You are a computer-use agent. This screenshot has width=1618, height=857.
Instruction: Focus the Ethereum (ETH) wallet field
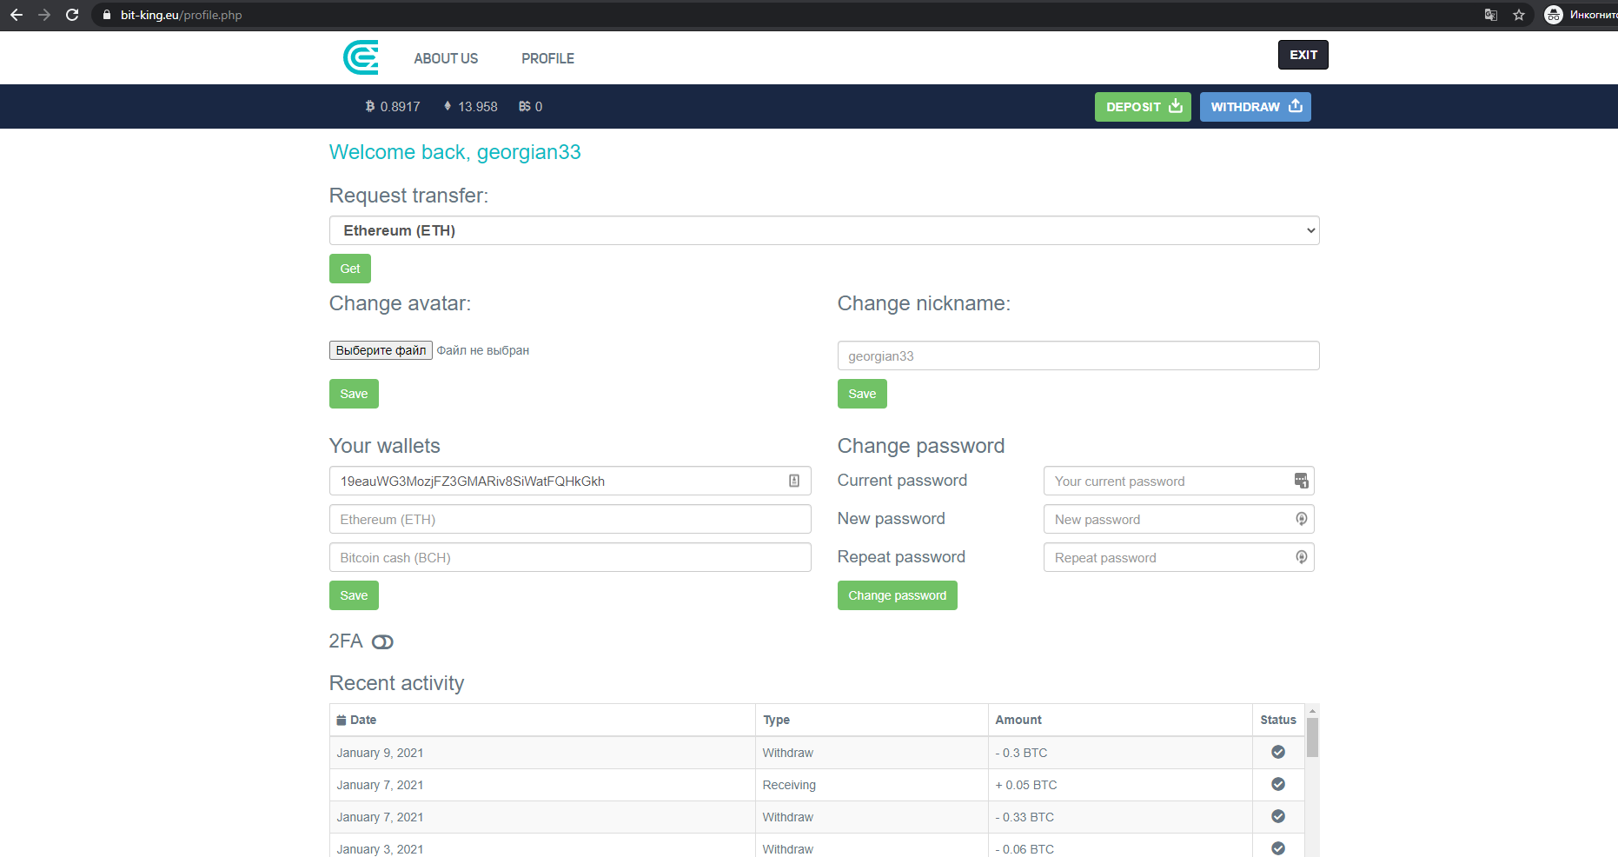click(x=570, y=519)
